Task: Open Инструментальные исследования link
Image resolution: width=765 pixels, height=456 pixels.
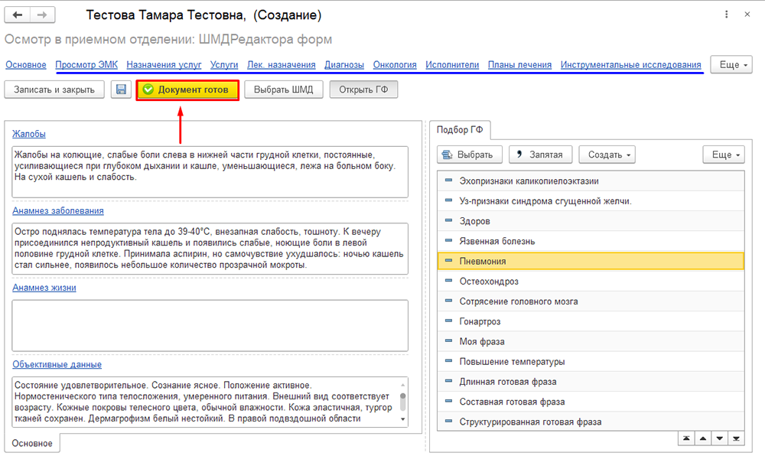Action: (x=631, y=65)
